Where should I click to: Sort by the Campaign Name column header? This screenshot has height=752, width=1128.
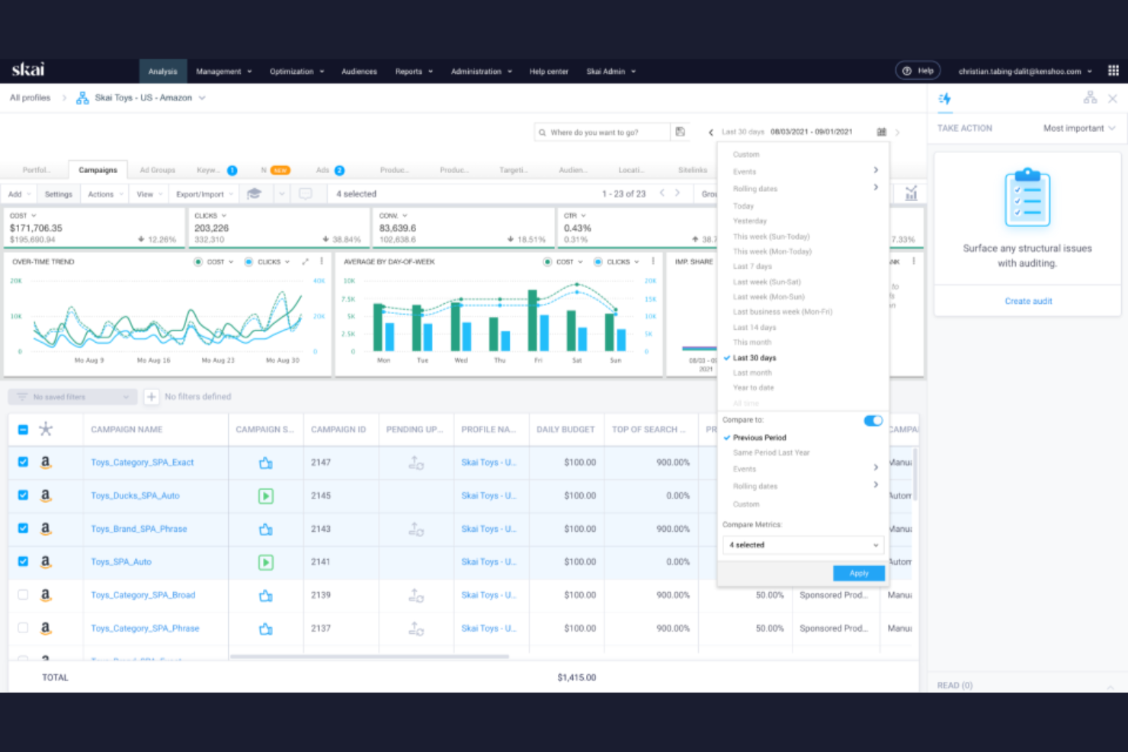point(127,430)
